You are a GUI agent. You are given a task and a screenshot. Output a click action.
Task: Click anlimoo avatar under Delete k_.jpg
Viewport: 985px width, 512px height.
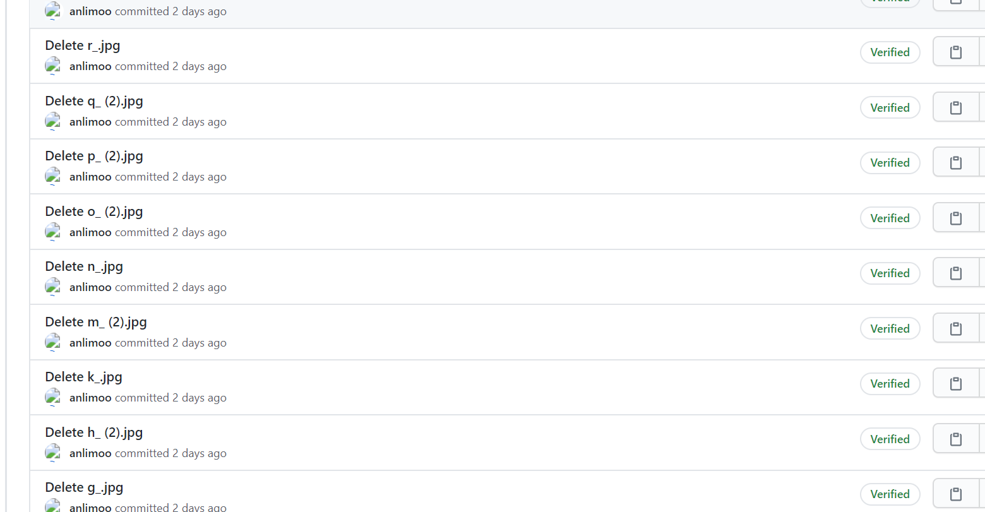click(x=53, y=397)
